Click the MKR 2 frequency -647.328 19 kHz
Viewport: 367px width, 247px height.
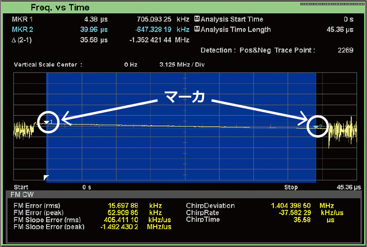pos(162,30)
